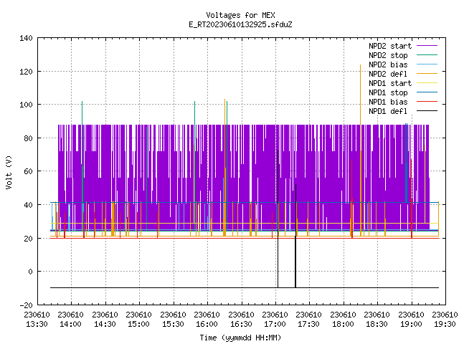Click the 15:30 x-axis time label
Viewport: 459px width, 344px height.
[x=173, y=324]
